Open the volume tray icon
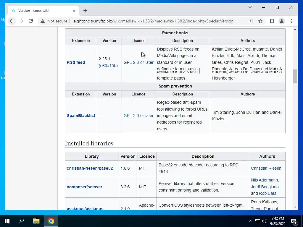Image resolution: width=303 pixels, height=227 pixels. (265, 221)
